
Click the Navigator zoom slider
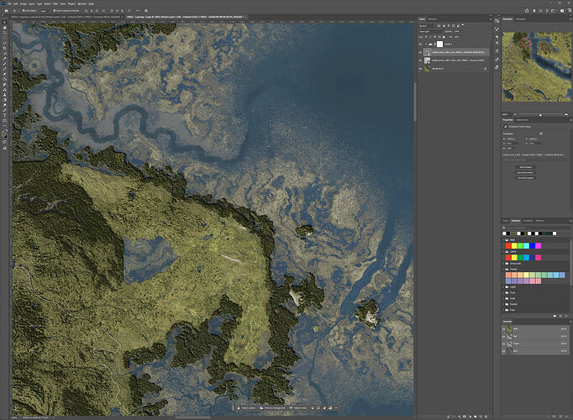[x=540, y=115]
